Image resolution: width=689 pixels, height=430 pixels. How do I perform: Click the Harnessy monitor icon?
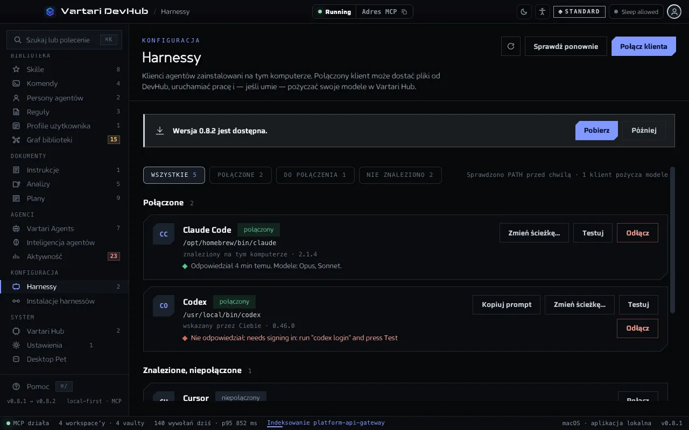click(16, 286)
